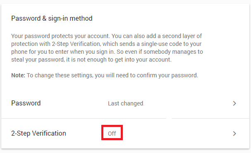This screenshot has height=153, width=251.
Task: Click the Last changed text
Action: coord(126,103)
